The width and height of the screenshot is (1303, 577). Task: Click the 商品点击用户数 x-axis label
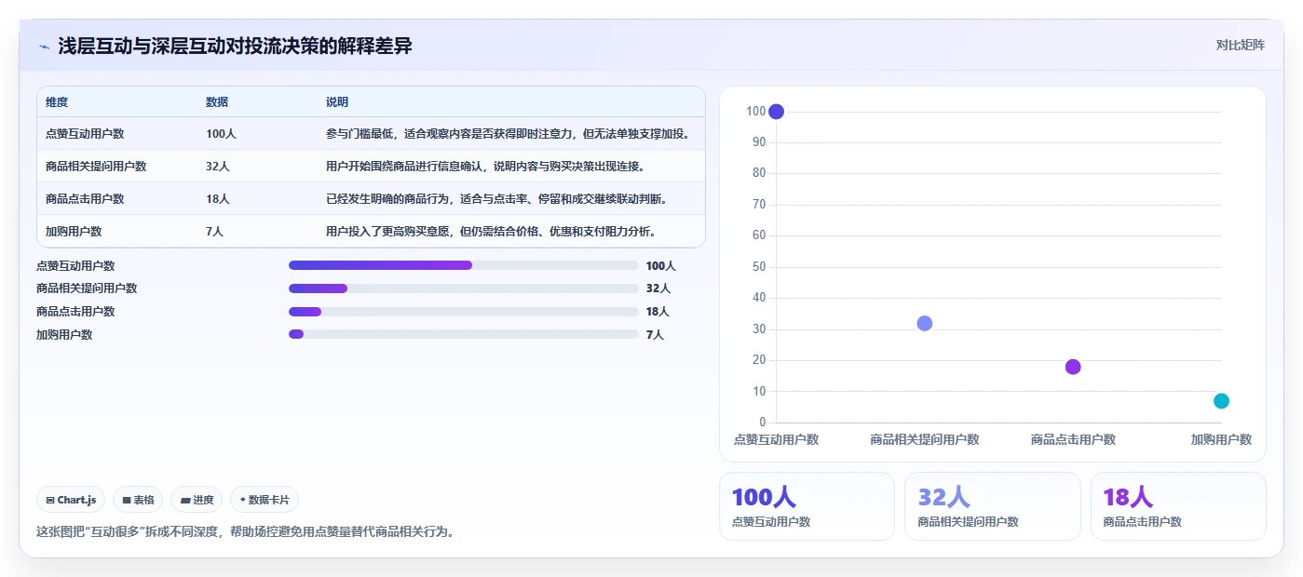point(1073,439)
